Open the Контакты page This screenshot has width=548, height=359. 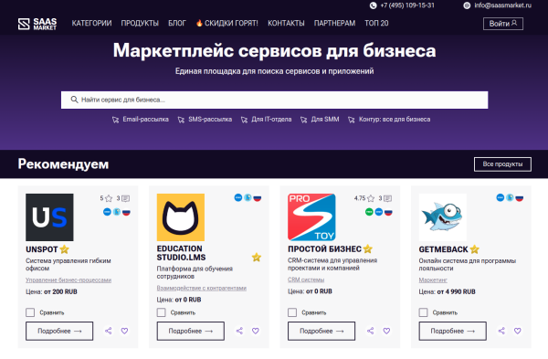point(286,23)
